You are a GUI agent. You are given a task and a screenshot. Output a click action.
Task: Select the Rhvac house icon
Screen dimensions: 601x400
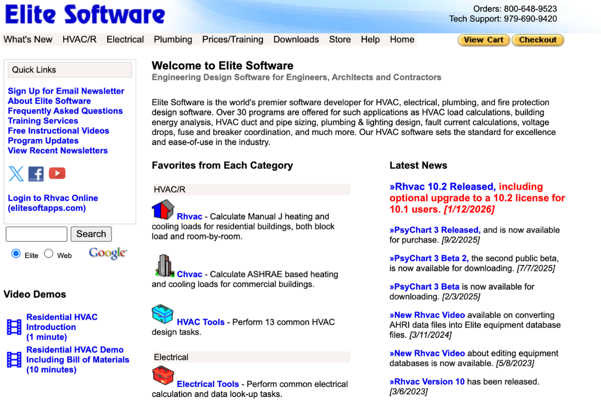[x=163, y=210]
